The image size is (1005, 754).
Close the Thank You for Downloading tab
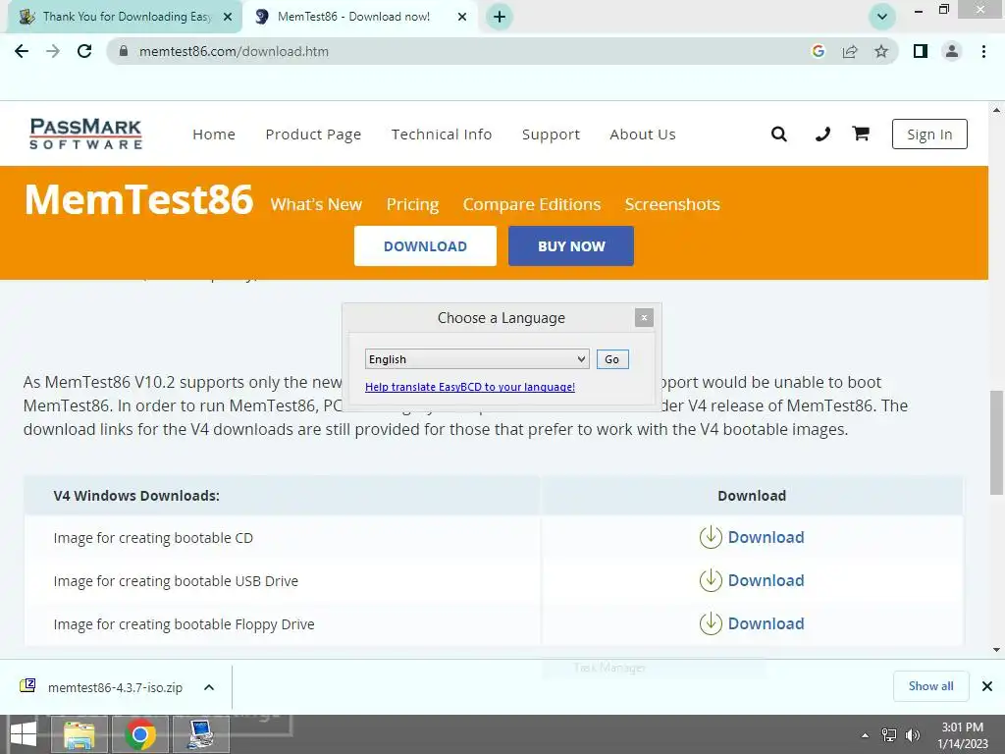pos(228,17)
